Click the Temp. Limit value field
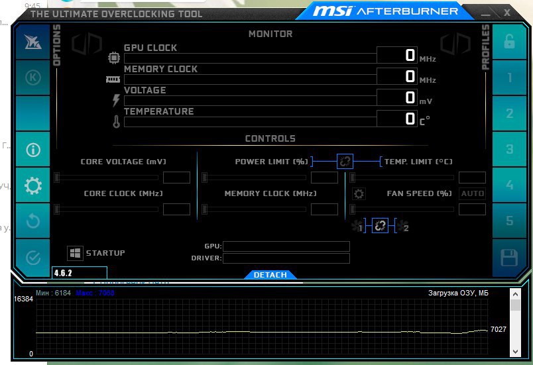The height and width of the screenshot is (365, 533). [x=472, y=178]
